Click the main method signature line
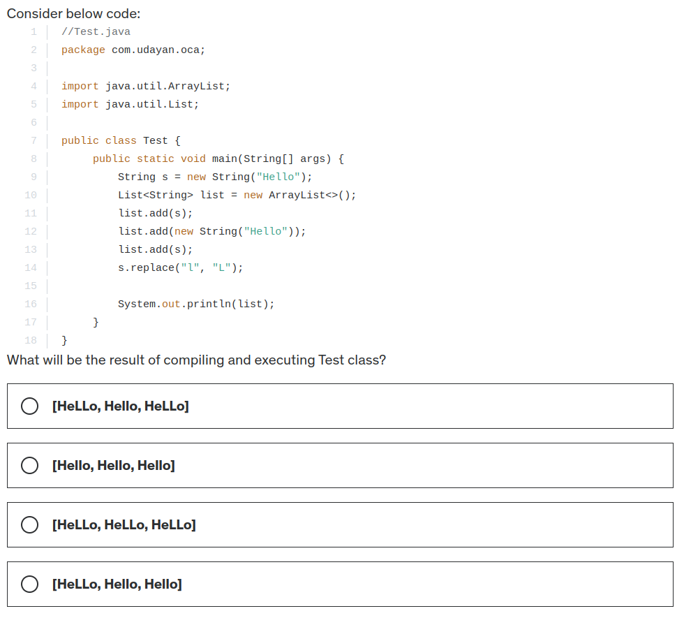Viewport: 684px width, 618px height. [x=218, y=159]
